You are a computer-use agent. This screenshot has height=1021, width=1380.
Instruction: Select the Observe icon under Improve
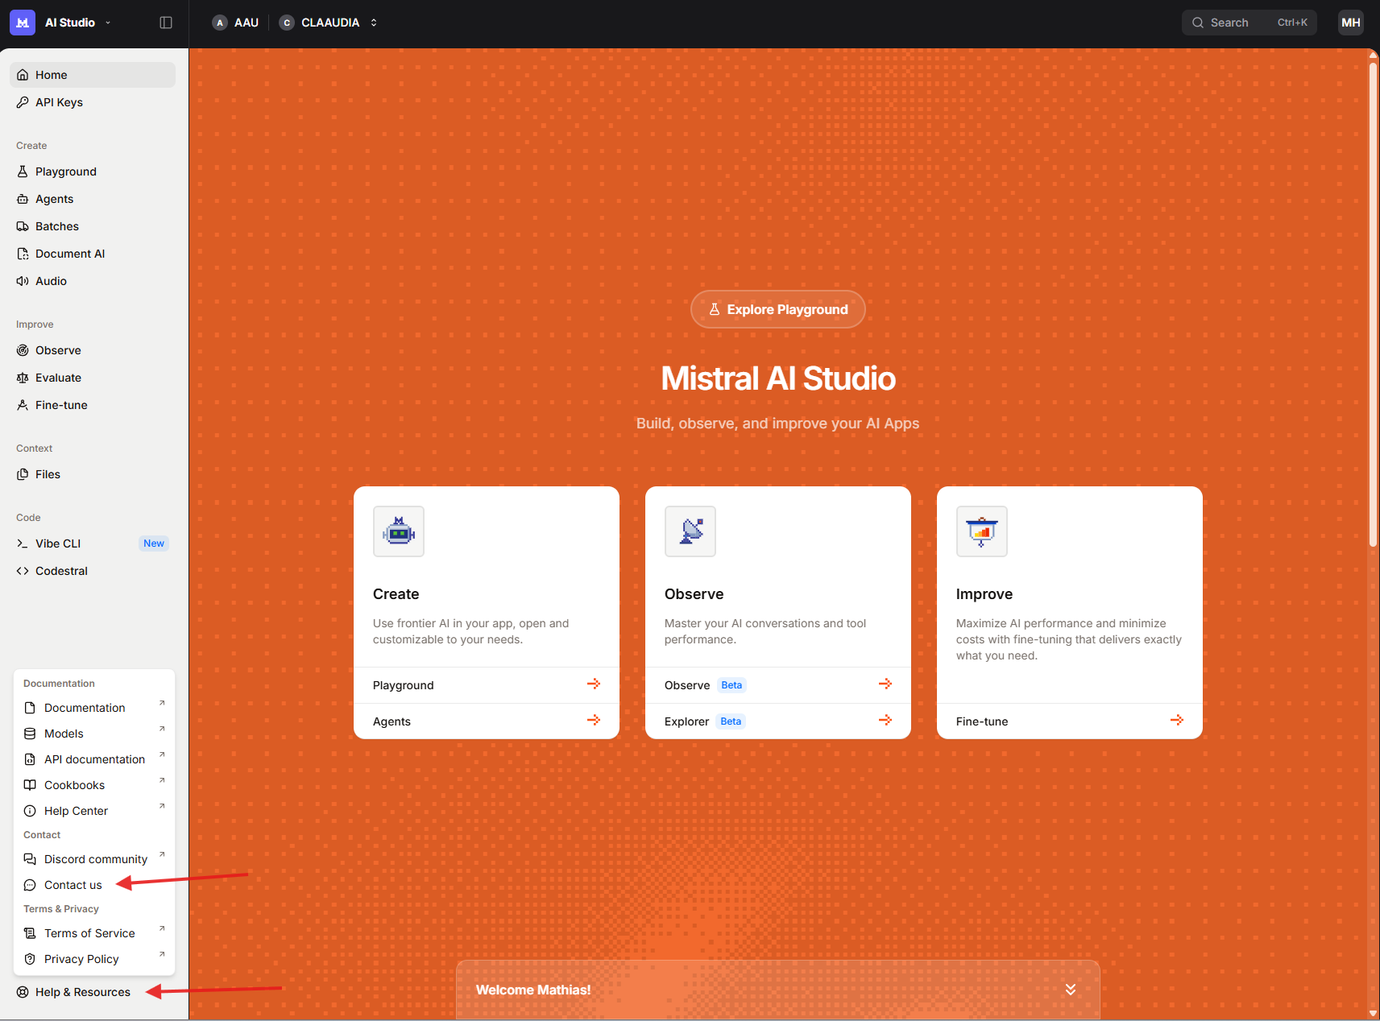(x=23, y=349)
